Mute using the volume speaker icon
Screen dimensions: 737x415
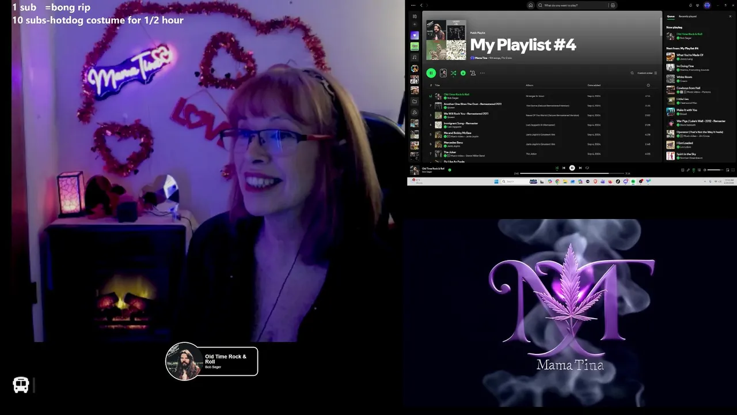pyautogui.click(x=705, y=170)
